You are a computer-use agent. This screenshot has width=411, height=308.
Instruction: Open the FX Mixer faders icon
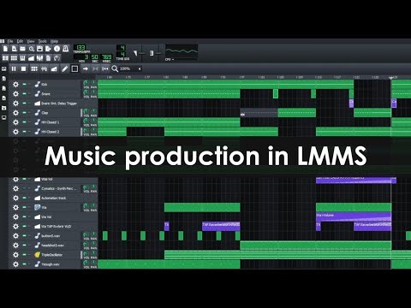(39, 58)
